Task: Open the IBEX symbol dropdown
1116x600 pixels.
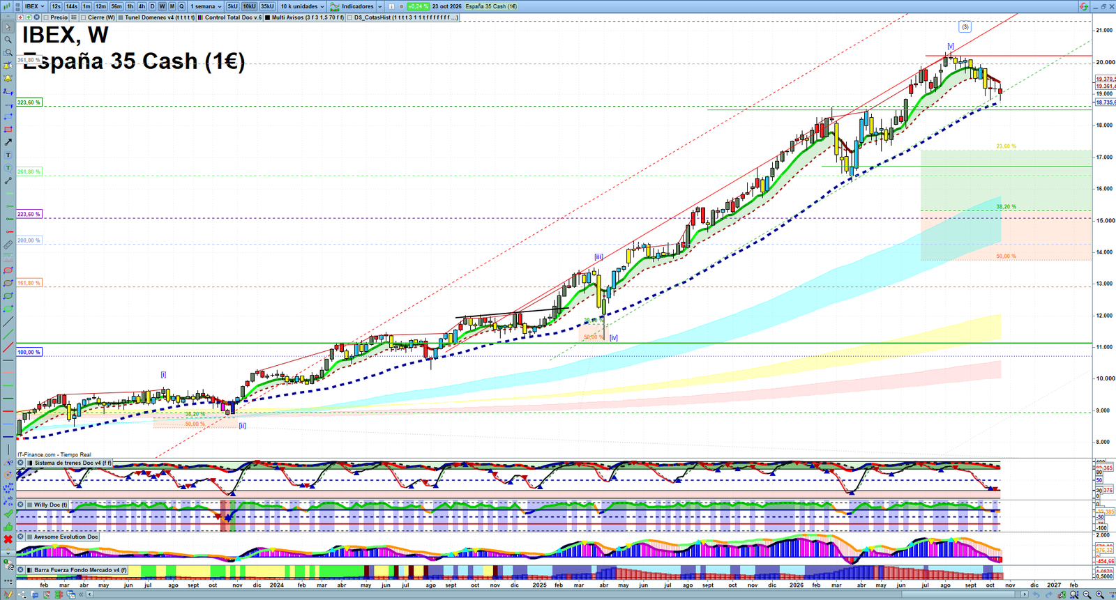Action: (33, 6)
